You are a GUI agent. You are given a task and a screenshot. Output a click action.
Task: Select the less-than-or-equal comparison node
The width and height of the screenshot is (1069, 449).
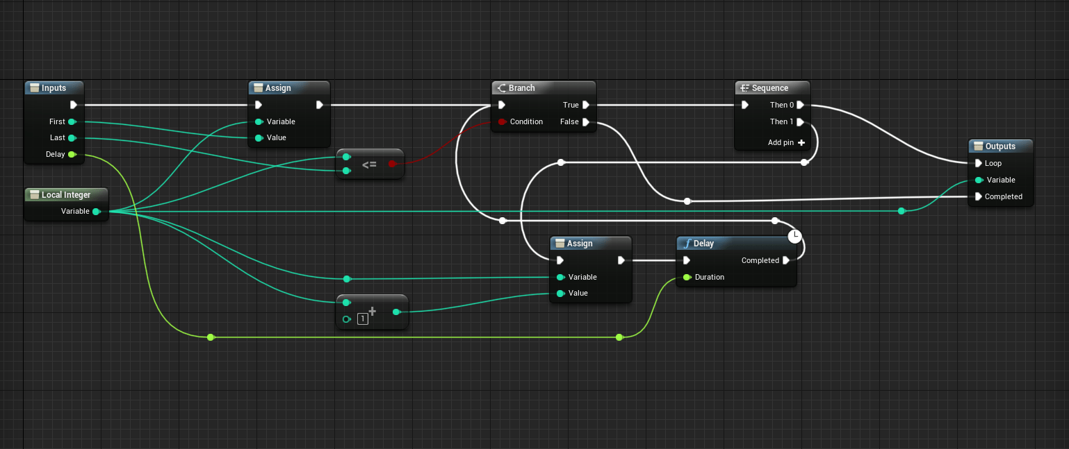[370, 164]
